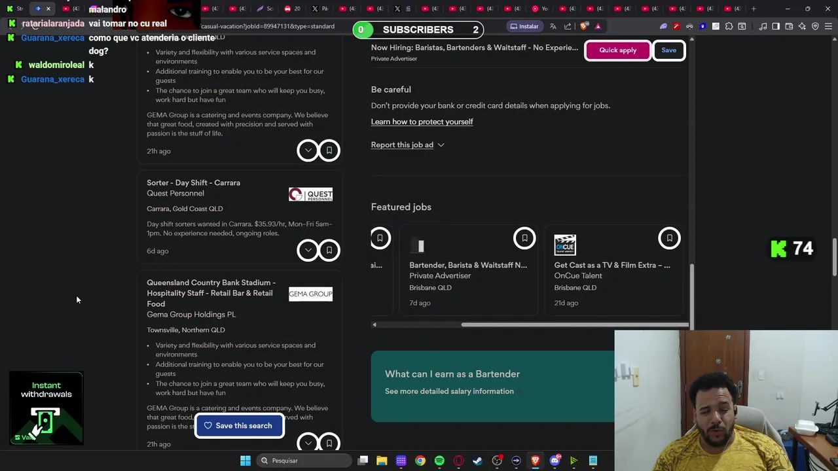Click the Quest Personnel company logo
This screenshot has width=838, height=471.
click(x=310, y=194)
